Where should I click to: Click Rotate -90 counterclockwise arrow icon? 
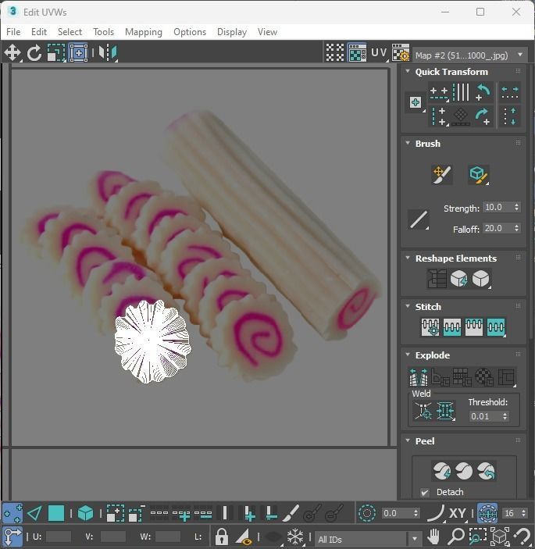click(483, 93)
